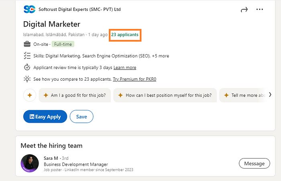This screenshot has height=181, width=281.
Task: Show more AI suggestions with right chevron
Action: coord(270,95)
